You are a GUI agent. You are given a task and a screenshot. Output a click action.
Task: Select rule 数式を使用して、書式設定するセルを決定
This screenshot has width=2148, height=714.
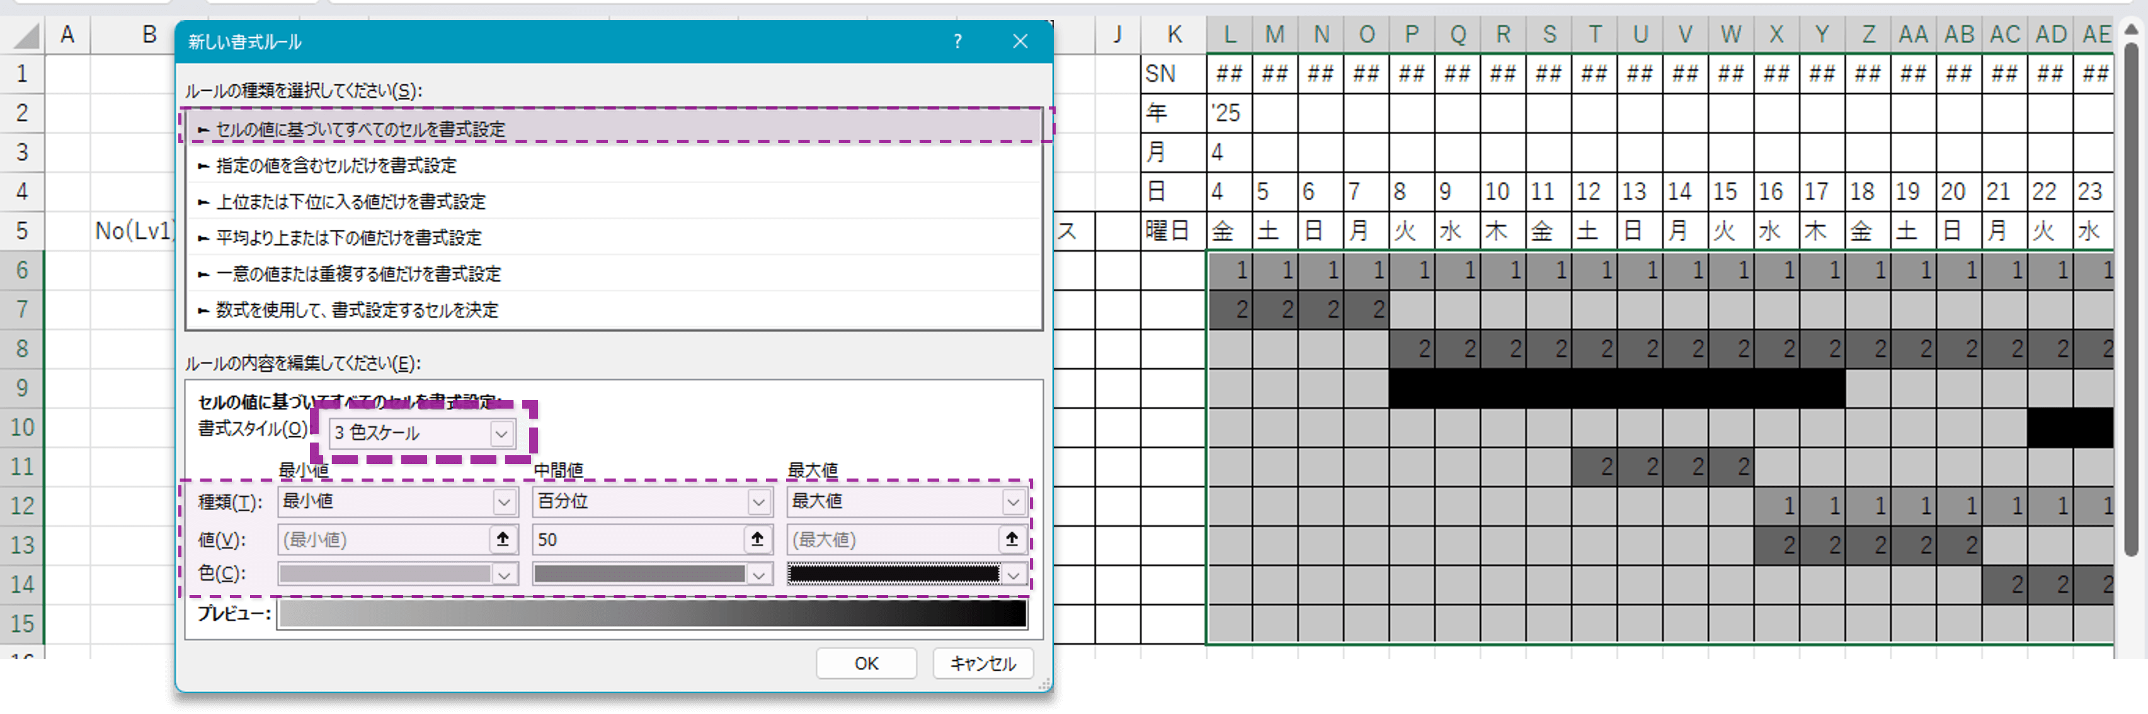tap(357, 310)
